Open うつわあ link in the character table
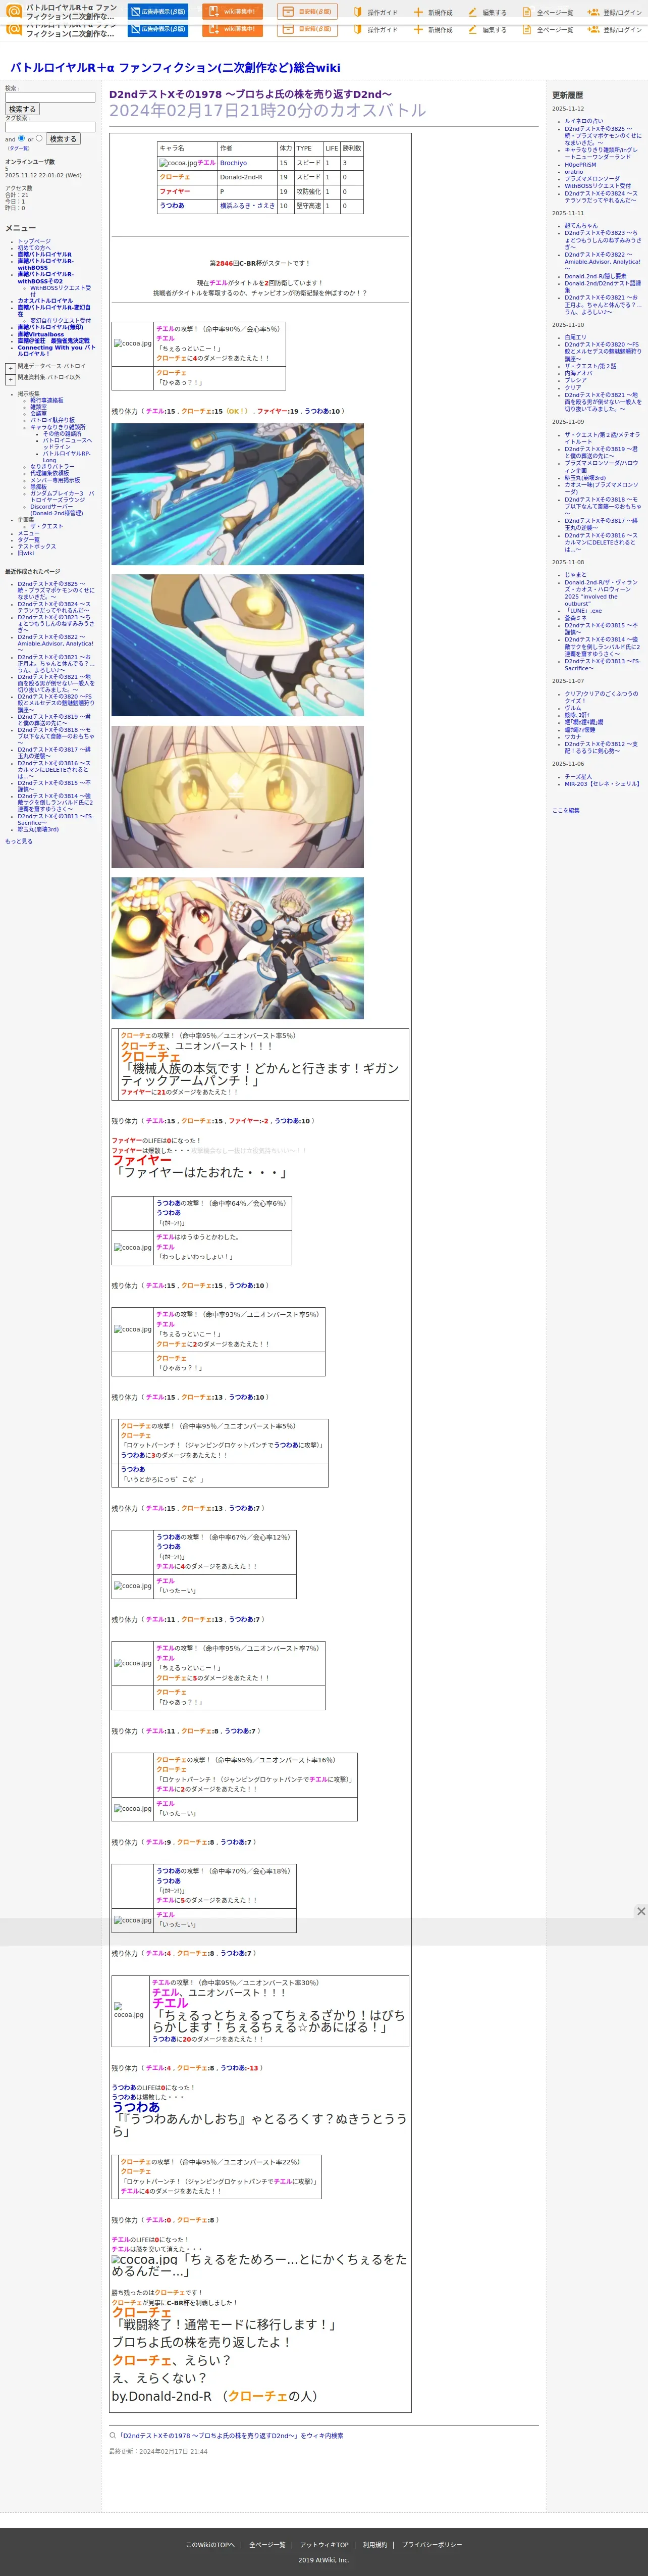648x2576 pixels. pyautogui.click(x=172, y=206)
